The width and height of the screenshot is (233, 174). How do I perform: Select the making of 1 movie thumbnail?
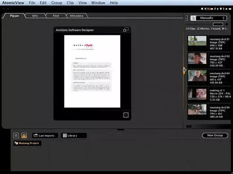pyautogui.click(x=197, y=94)
